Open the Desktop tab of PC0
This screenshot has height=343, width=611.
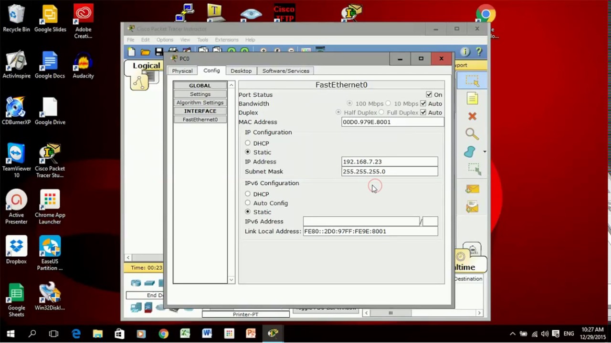[241, 71]
